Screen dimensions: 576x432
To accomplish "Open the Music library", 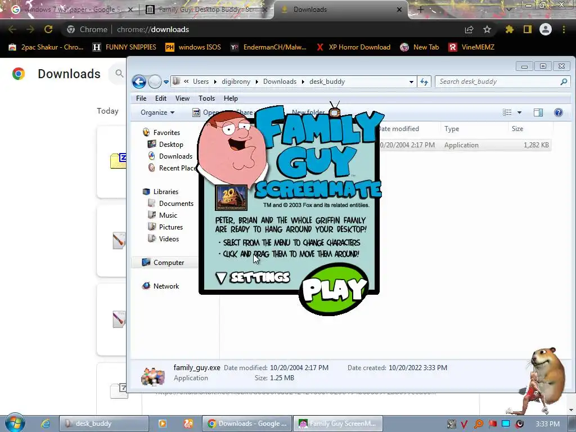I will click(168, 215).
